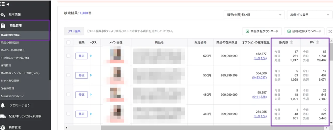Open the 販売(先週)多い順 sort dropdown
333x130 pixels.
pyautogui.click(x=254, y=15)
